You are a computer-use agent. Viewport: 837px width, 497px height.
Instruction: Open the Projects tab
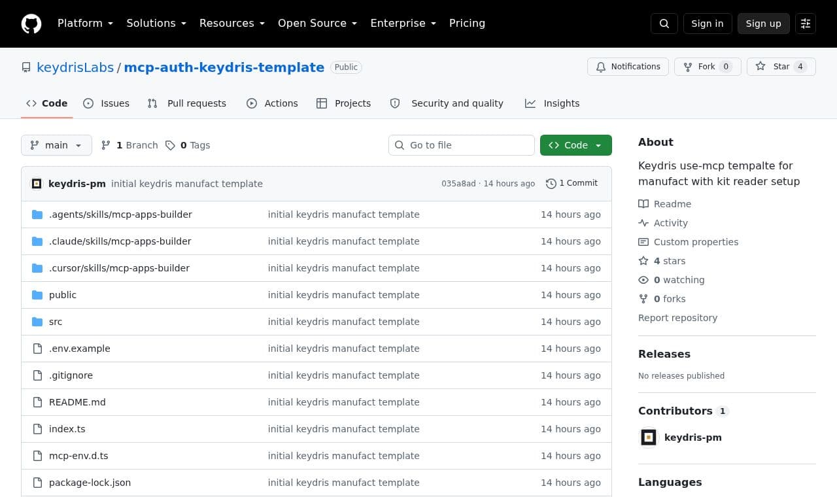(x=344, y=103)
